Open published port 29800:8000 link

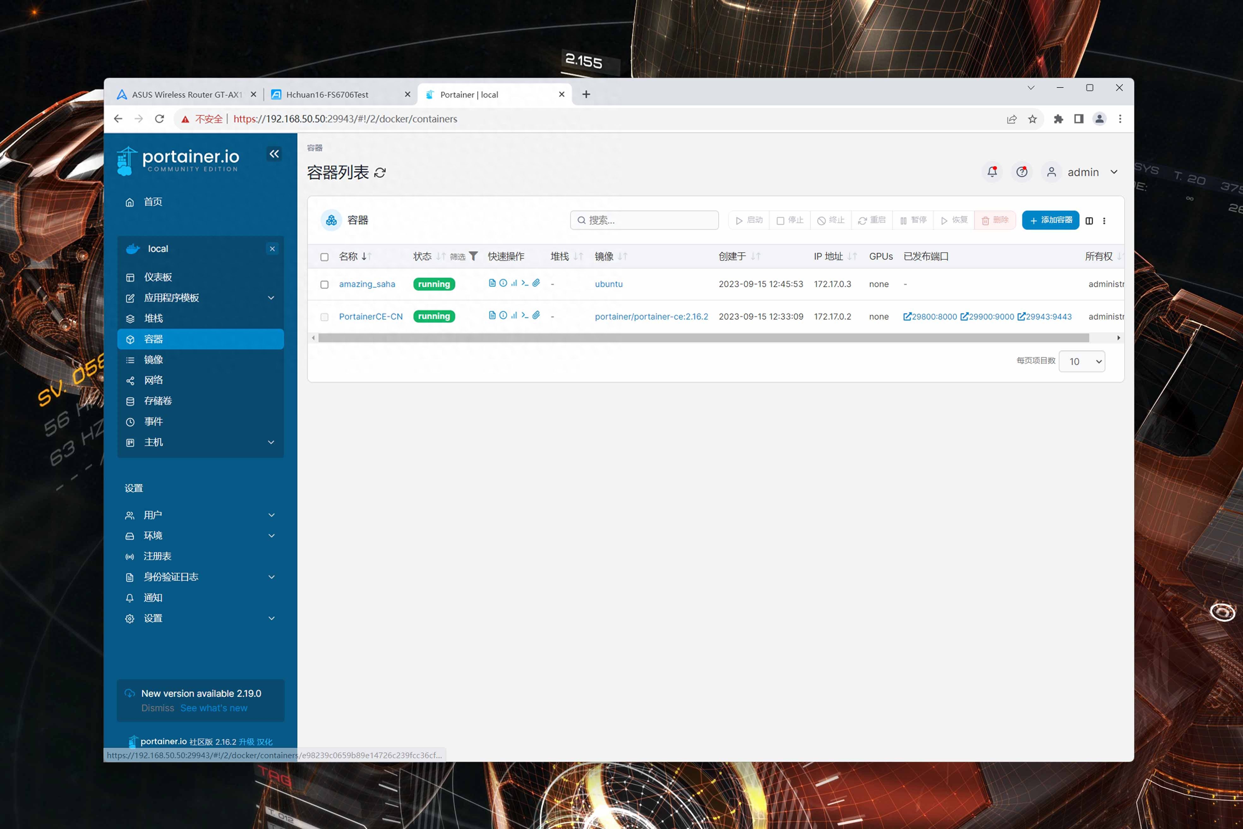(930, 316)
